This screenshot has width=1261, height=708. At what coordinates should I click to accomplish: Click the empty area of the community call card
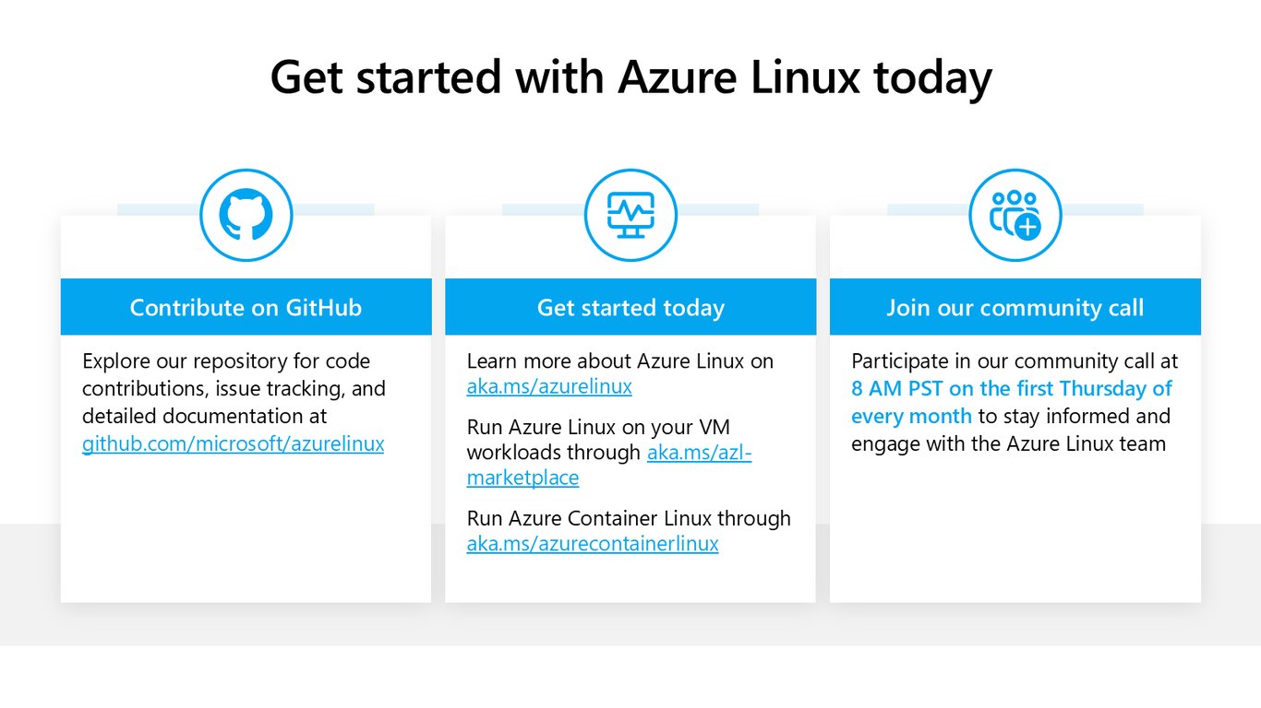click(x=1015, y=530)
